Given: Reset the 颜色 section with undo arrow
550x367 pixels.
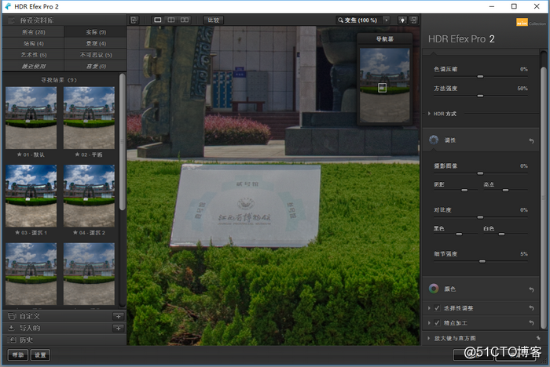Looking at the screenshot, I should (531, 289).
